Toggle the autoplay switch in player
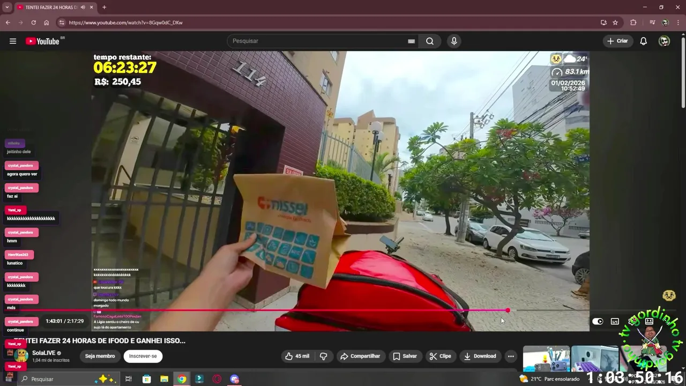This screenshot has height=386, width=686. point(598,322)
